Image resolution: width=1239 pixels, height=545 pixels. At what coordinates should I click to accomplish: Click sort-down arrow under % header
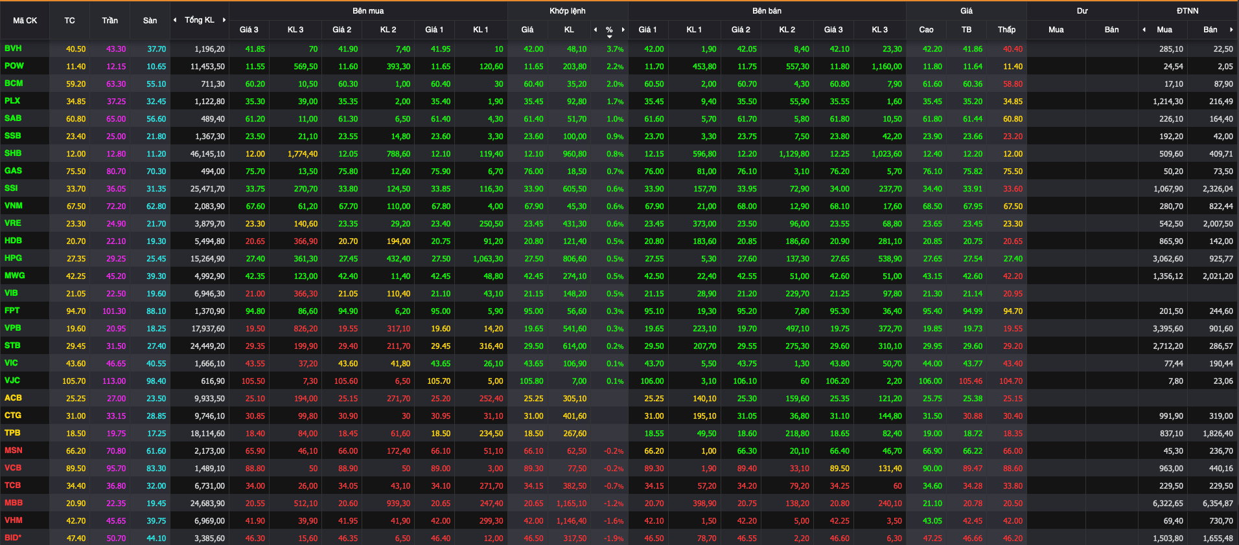click(609, 37)
